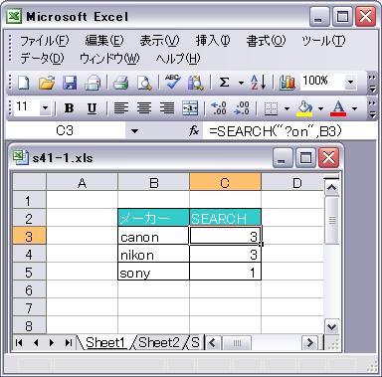Sort ascending with A-Z icon
The image size is (382, 377).
(x=259, y=83)
